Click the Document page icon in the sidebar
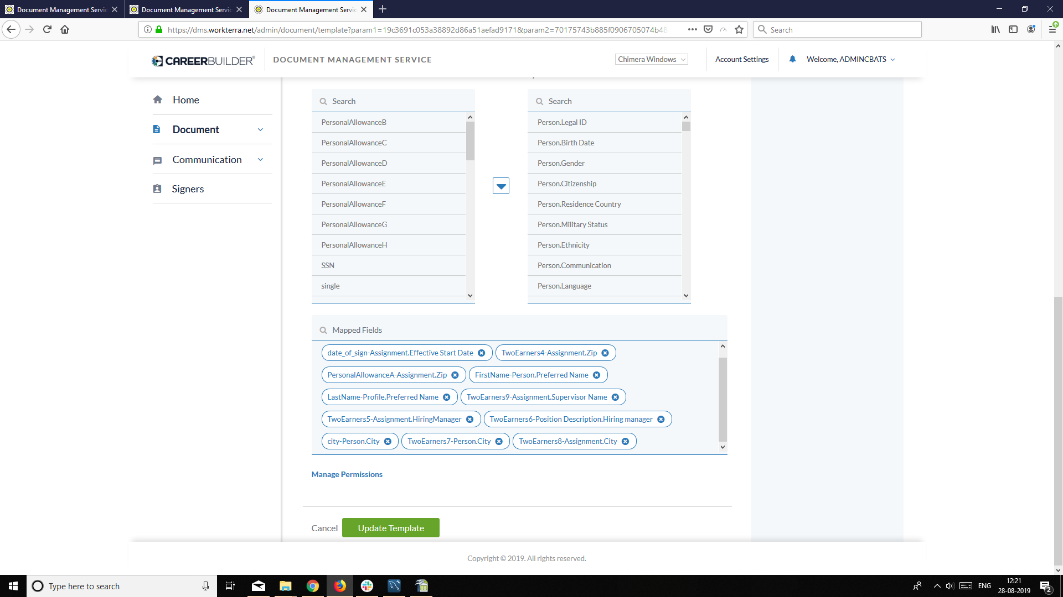Screen dimensions: 1063x597 (158, 129)
